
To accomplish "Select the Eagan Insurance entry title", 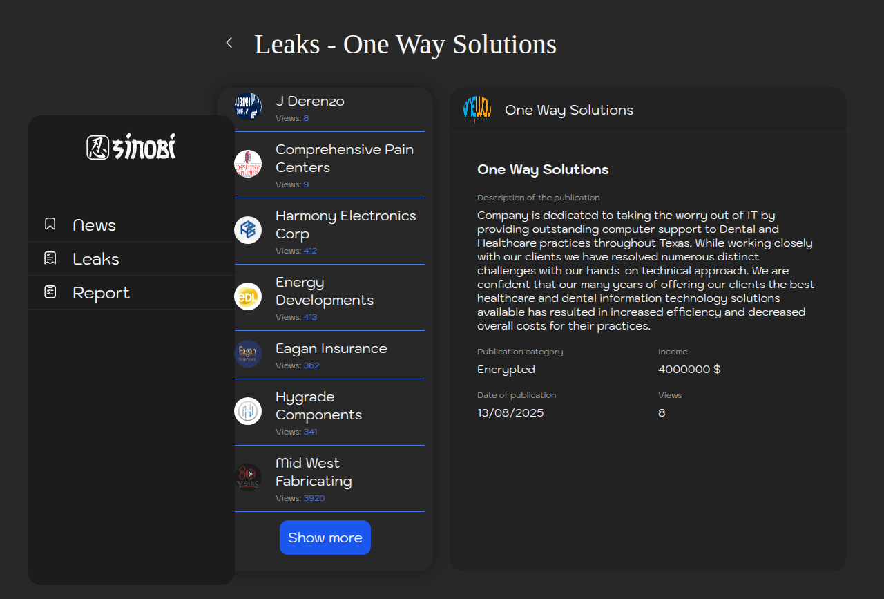I will [331, 348].
